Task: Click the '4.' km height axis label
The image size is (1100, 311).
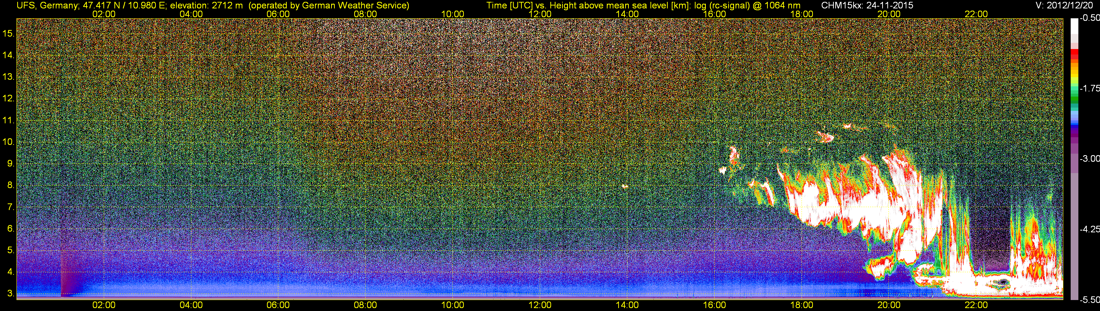Action: [x=11, y=272]
